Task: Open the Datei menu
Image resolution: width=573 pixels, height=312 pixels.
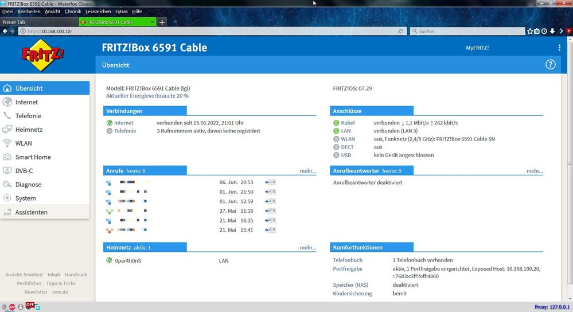Action: 7,11
